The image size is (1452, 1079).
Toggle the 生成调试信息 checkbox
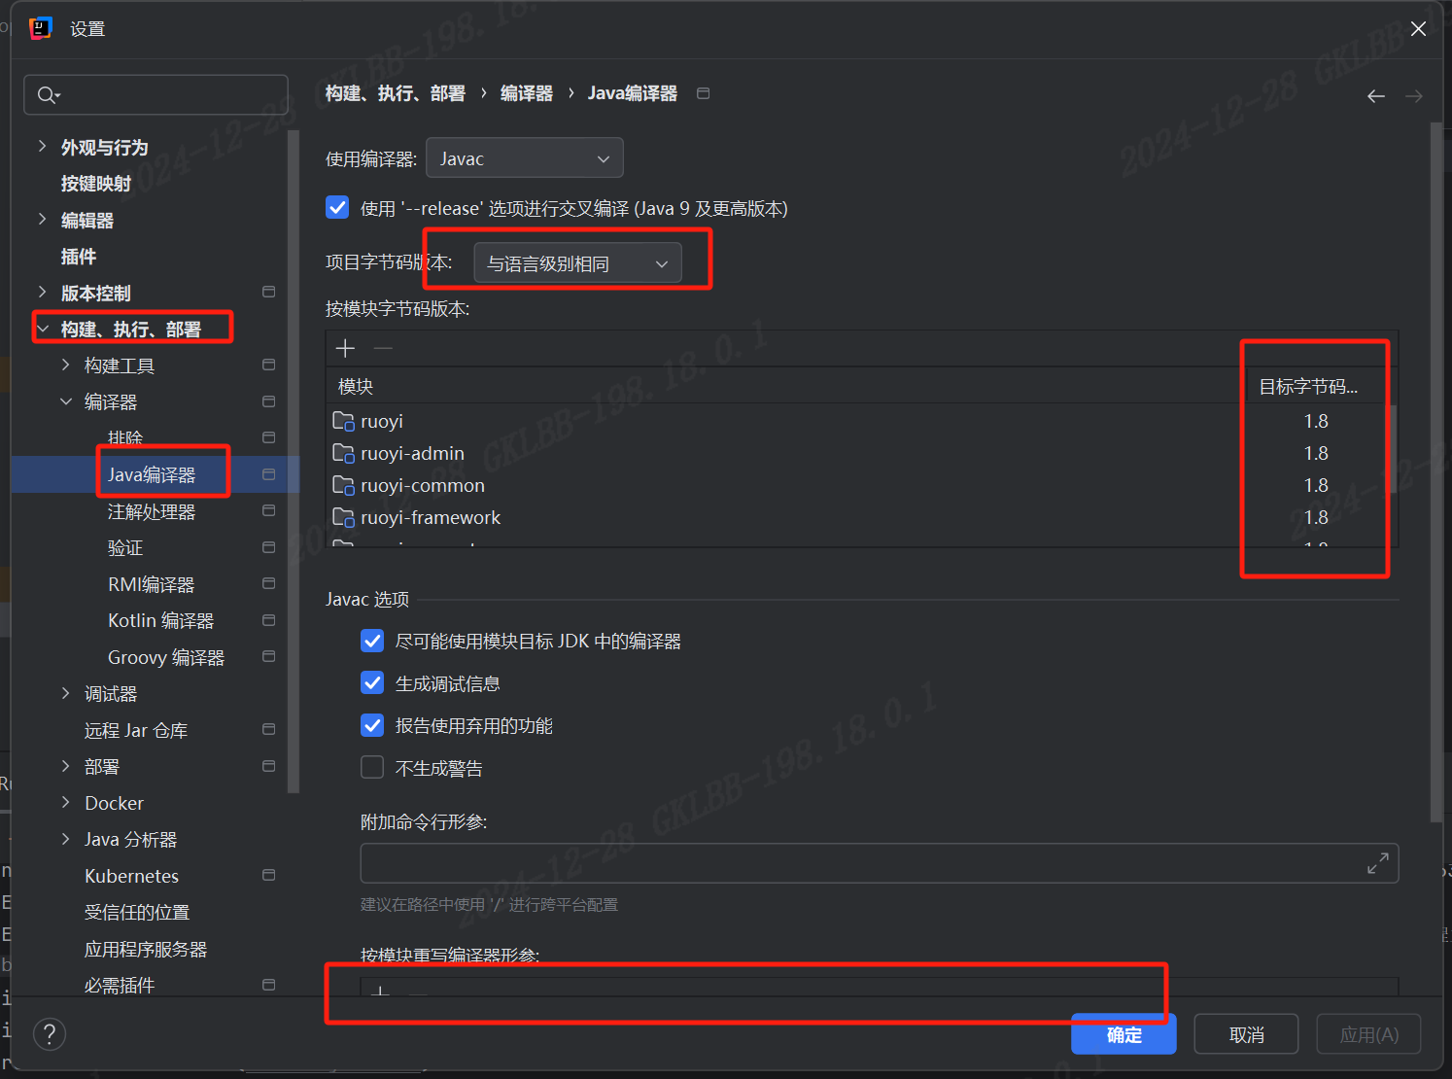tap(372, 682)
